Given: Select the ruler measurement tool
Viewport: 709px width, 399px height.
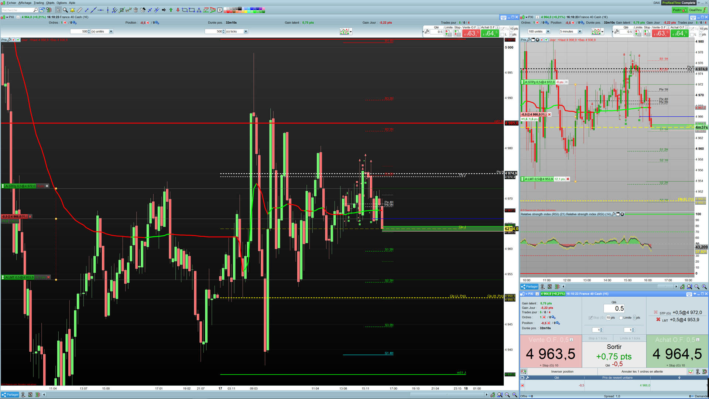Looking at the screenshot, I should tap(79, 10).
